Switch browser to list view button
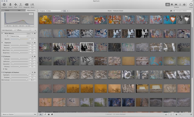 (x=68, y=11)
